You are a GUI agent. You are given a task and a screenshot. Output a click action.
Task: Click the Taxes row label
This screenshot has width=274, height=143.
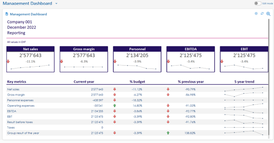11,127
